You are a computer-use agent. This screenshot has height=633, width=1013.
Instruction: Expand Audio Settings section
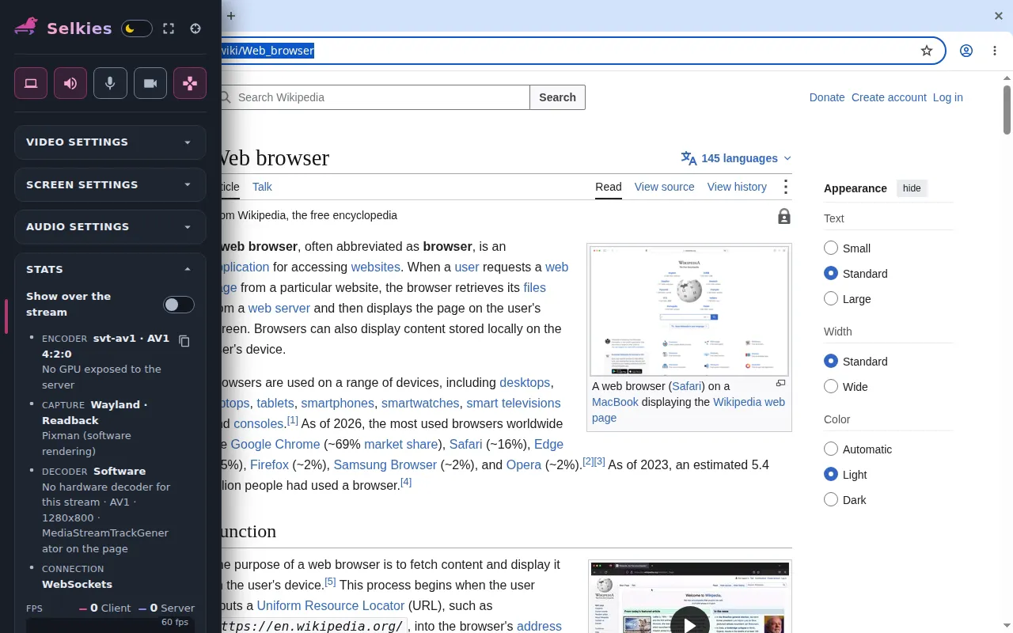coord(110,227)
